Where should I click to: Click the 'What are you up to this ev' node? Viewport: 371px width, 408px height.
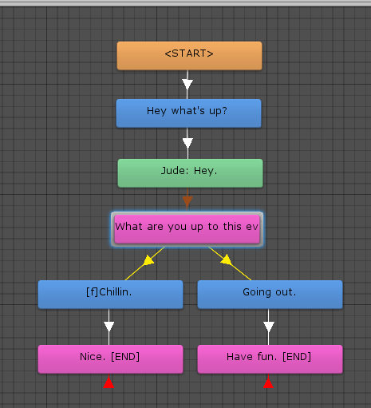tap(187, 229)
